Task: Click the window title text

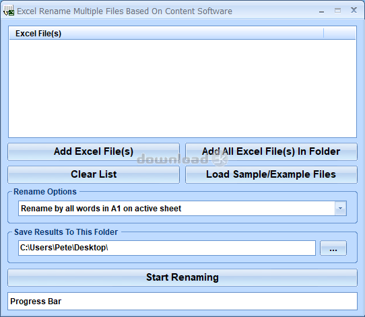Action: [x=125, y=11]
